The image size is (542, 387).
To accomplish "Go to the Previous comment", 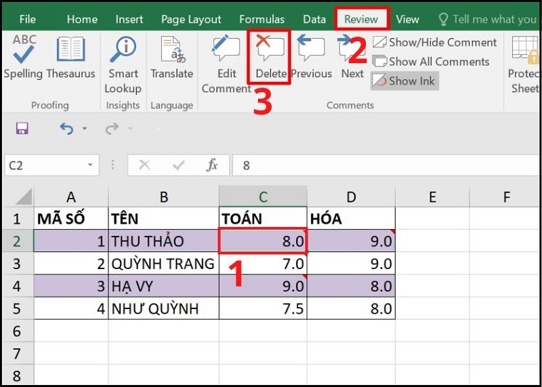I will 311,58.
